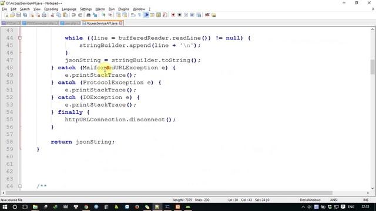Open the Replace dialog toolbar icon

click(95, 15)
